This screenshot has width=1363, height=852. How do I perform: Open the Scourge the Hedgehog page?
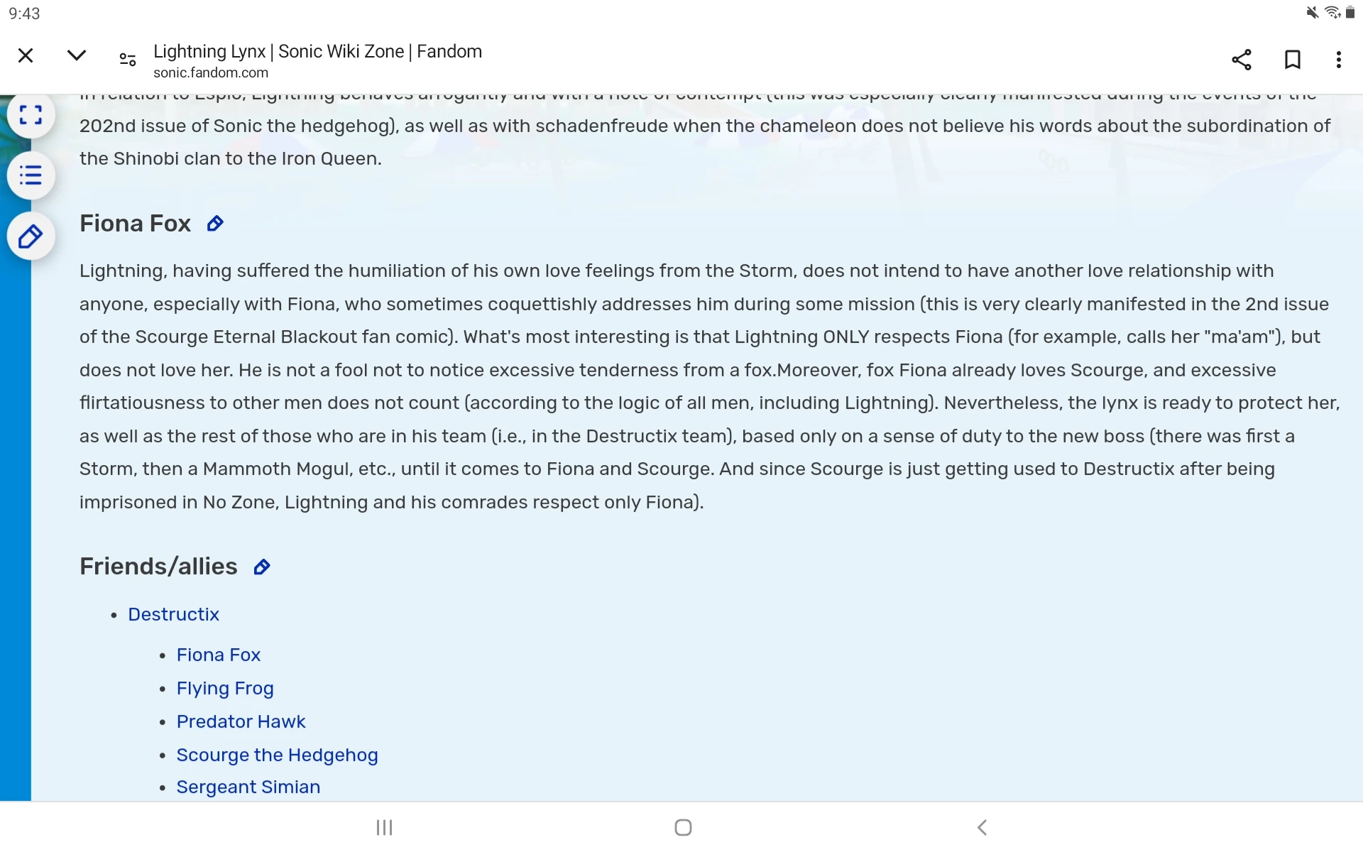pos(277,755)
